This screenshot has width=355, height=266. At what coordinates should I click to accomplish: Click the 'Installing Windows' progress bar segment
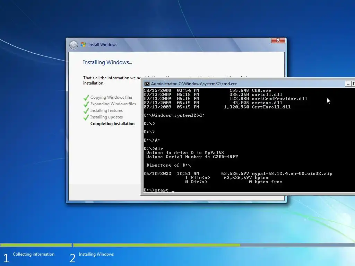coord(214,245)
